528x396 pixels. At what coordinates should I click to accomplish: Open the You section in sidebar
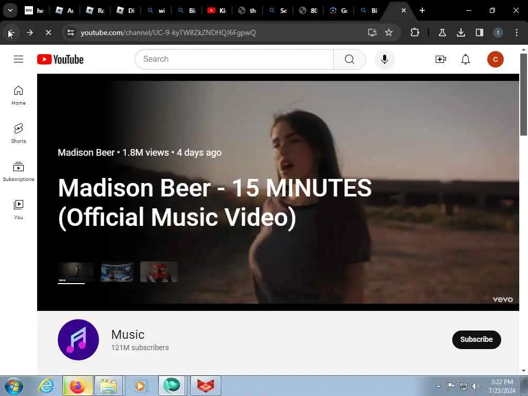point(19,210)
